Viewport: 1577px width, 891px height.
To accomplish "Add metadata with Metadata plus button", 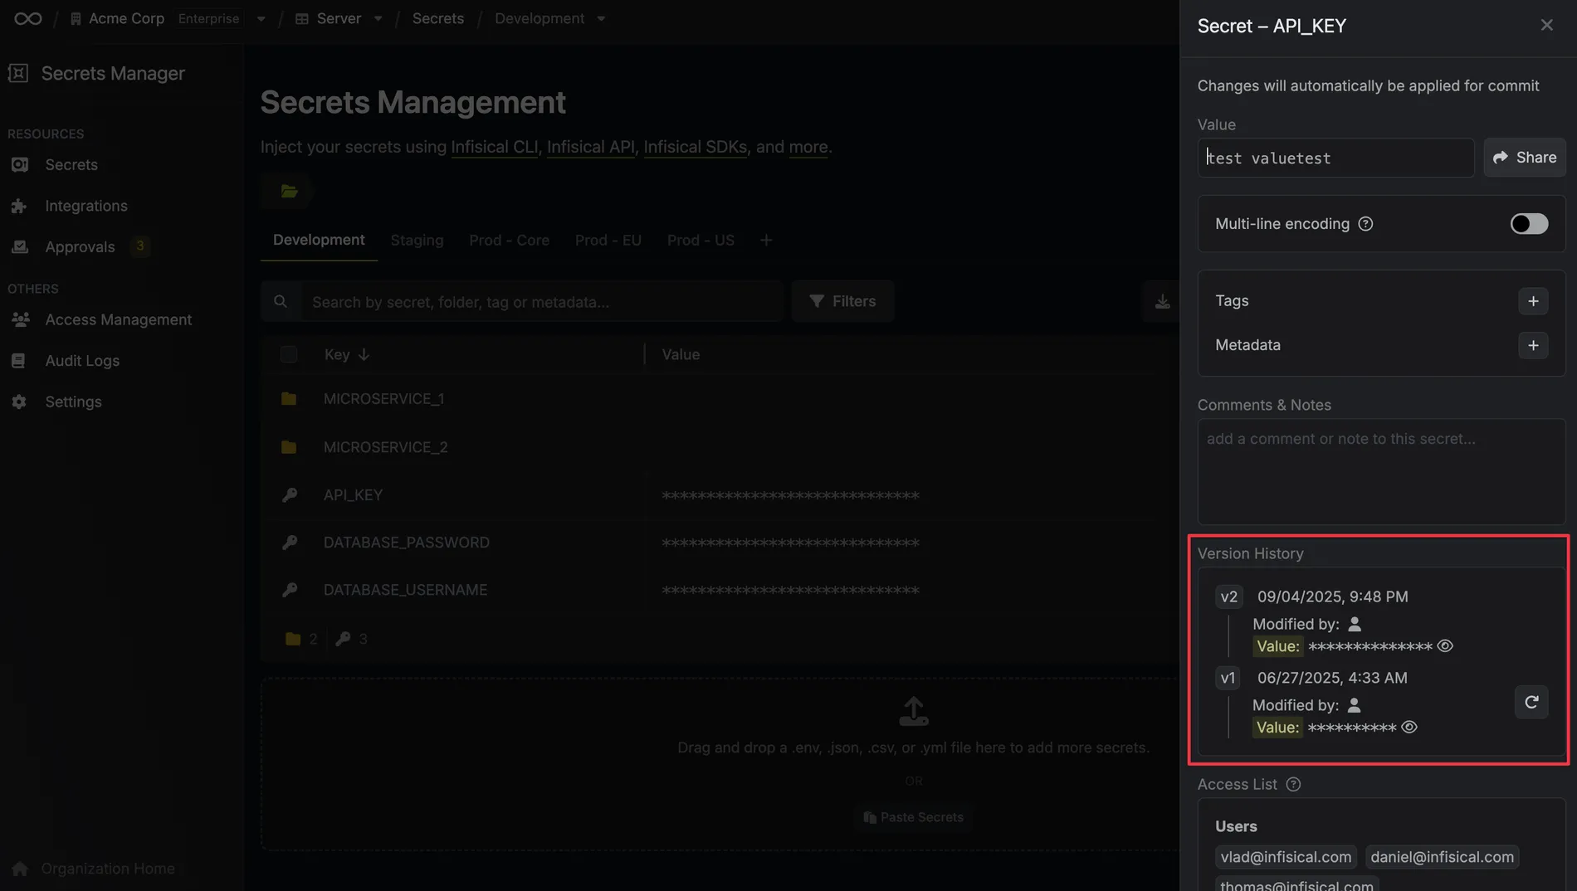I will point(1533,345).
